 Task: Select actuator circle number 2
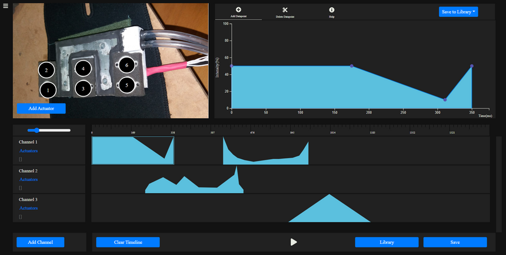[46, 71]
